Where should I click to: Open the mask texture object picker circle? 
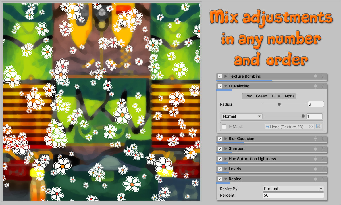tap(311, 127)
